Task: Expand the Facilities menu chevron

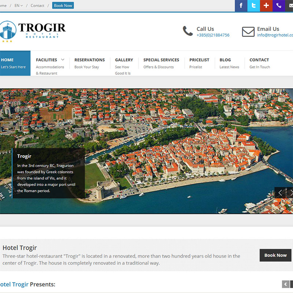Action: pyautogui.click(x=63, y=60)
